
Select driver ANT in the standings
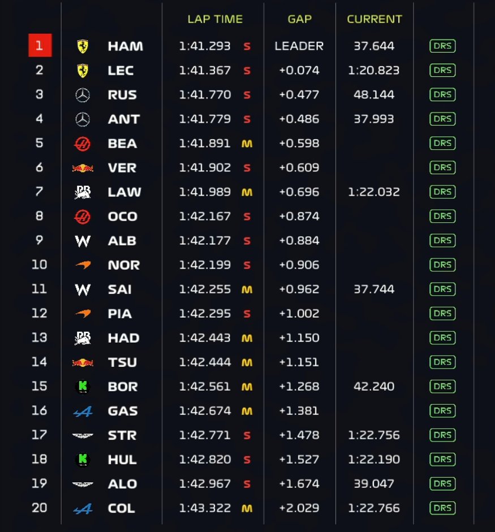[x=123, y=119]
